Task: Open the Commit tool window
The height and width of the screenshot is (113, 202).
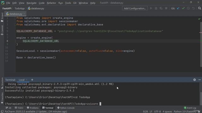Action: tap(2, 30)
